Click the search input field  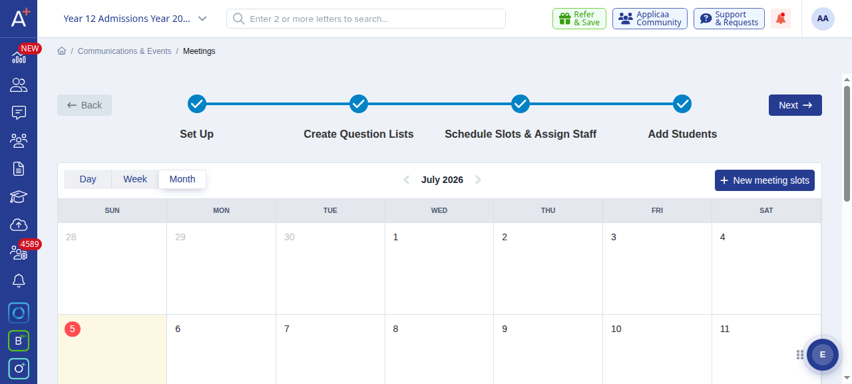366,19
